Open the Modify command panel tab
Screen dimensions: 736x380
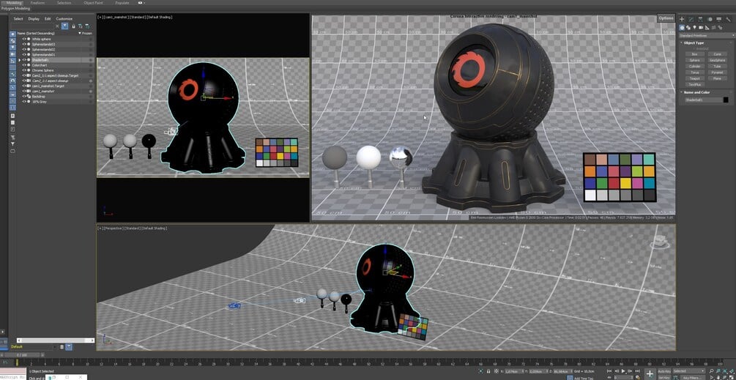[691, 19]
